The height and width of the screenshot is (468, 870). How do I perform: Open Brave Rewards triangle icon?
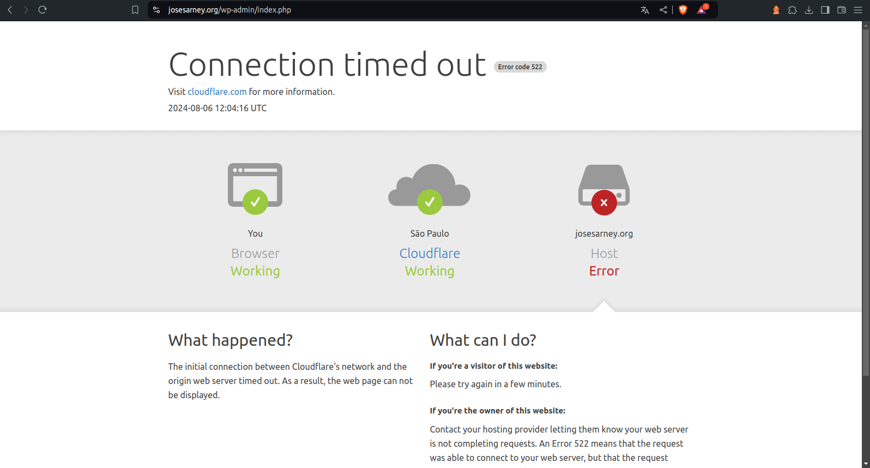click(702, 10)
